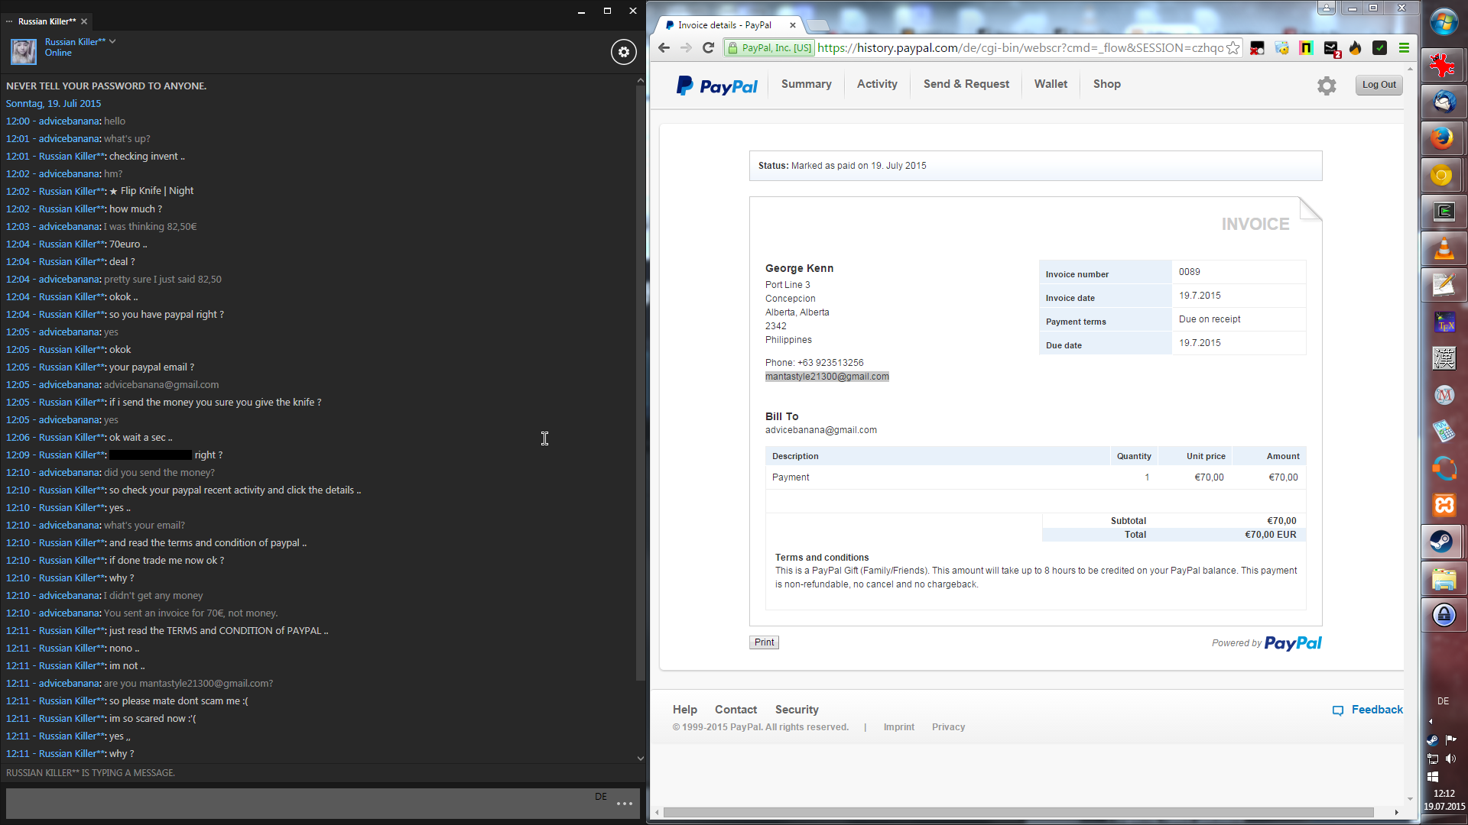Go to PayPal Activity tab

tap(877, 84)
